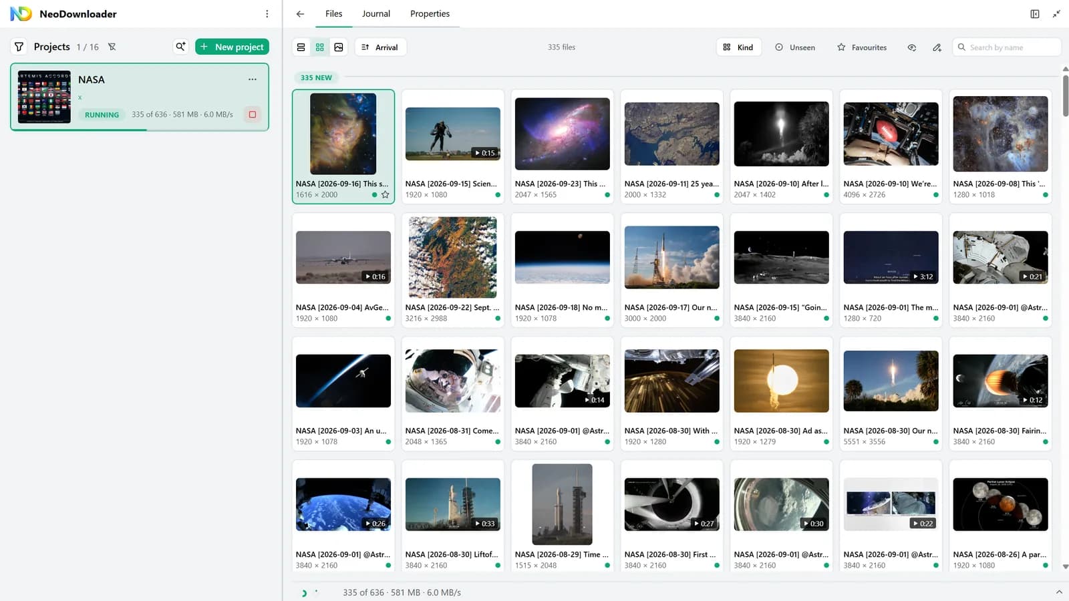Toggle the Unseen files filter
Screen dimensions: 1069x601
(x=795, y=47)
